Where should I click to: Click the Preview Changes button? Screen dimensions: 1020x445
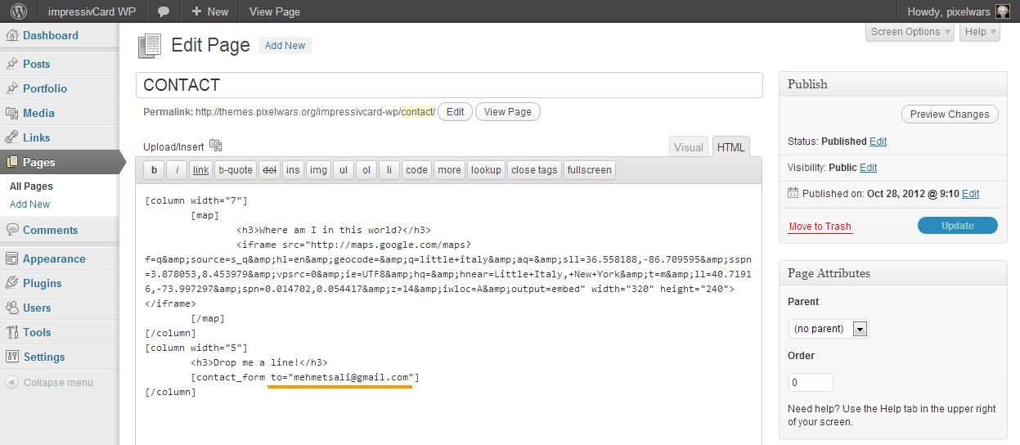point(949,115)
